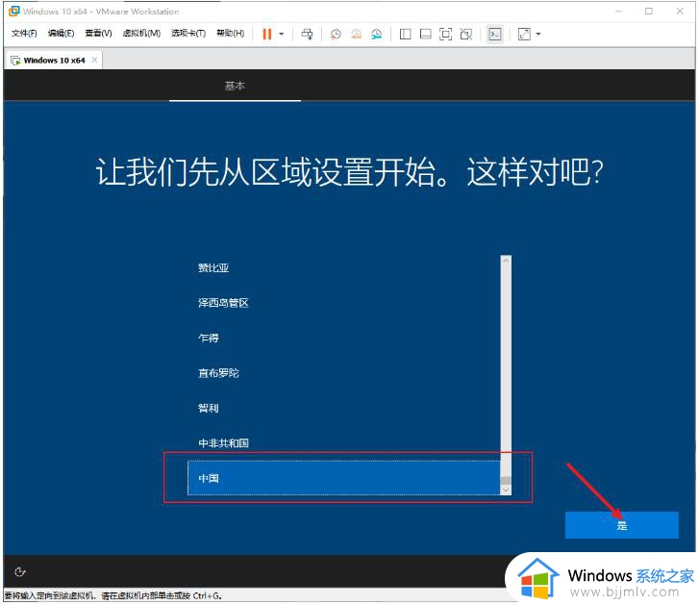
Task: Select 智利 in the region list
Action: [x=343, y=409]
